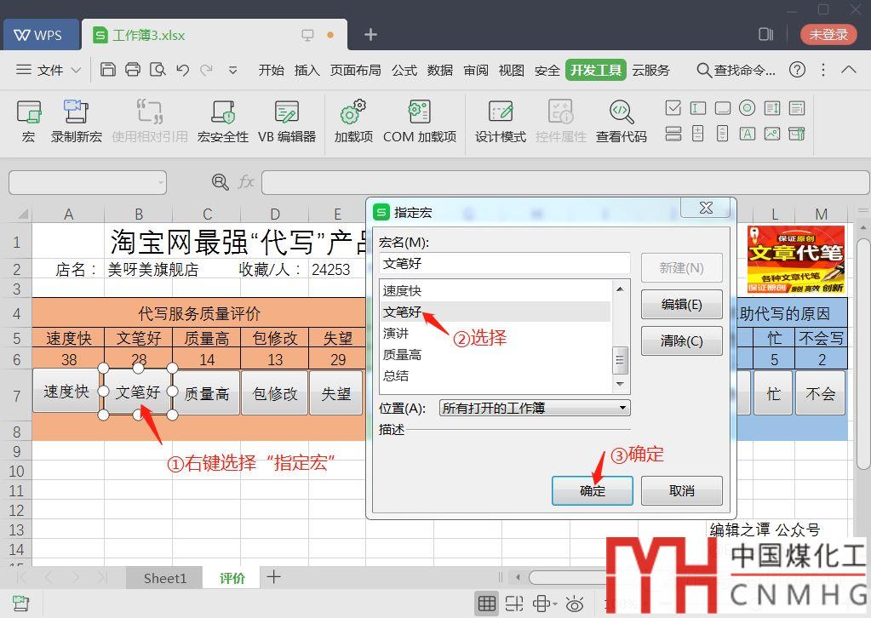Open 宏安全性 macro security settings
Image resolution: width=871 pixels, height=618 pixels.
coord(223,121)
